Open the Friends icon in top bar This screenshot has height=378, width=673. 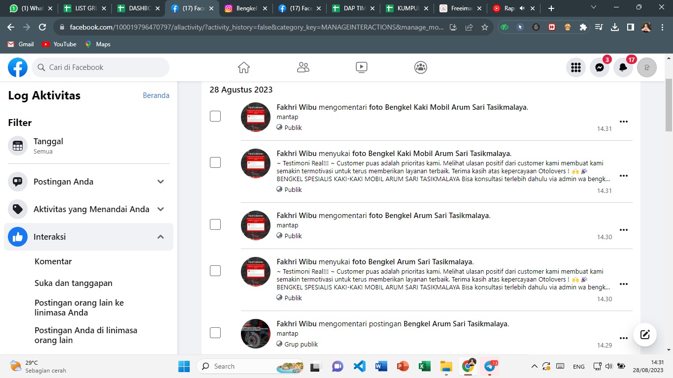tap(303, 67)
